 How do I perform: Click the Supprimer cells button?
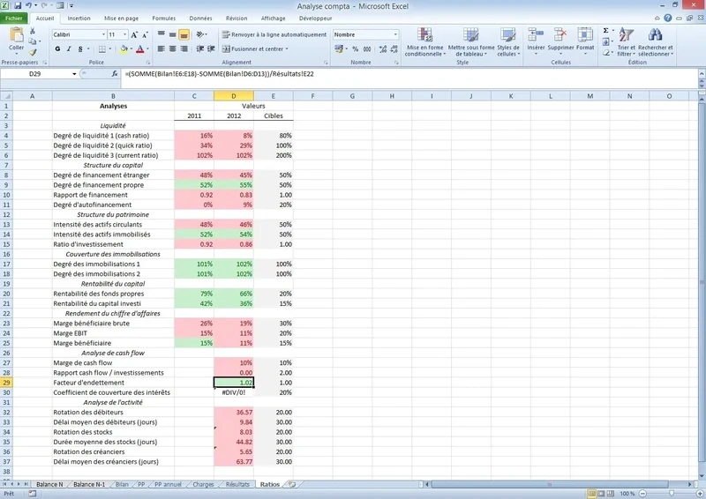pyautogui.click(x=560, y=41)
